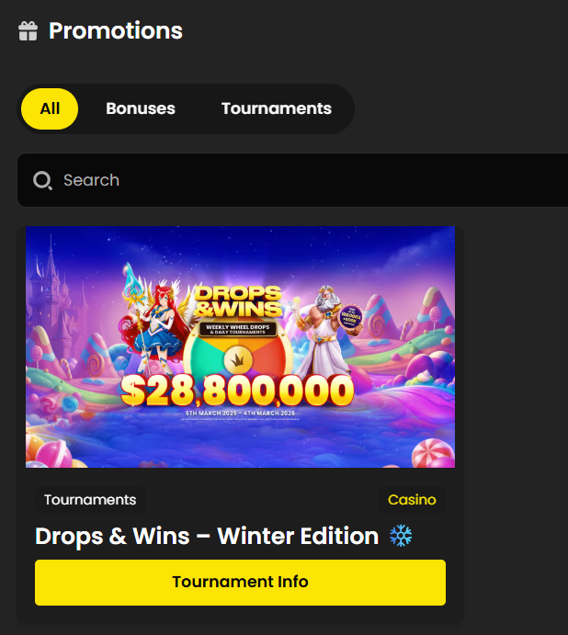Click the Weekly Wheel Drops label on banner

click(x=238, y=329)
